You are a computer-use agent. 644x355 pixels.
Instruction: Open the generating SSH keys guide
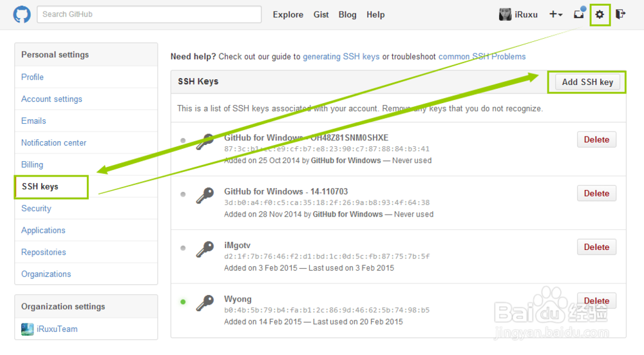tap(341, 57)
